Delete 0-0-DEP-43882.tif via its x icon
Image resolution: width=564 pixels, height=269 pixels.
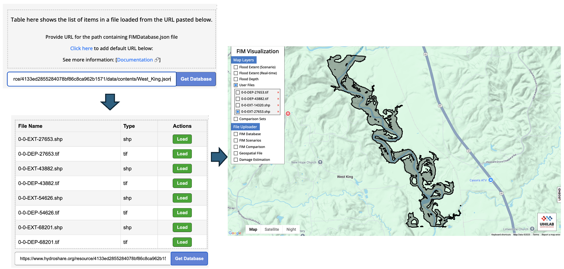click(x=278, y=99)
